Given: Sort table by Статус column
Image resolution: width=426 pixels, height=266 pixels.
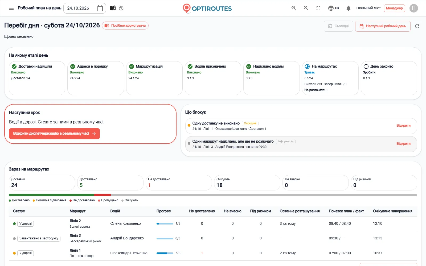Looking at the screenshot, I should (19, 211).
